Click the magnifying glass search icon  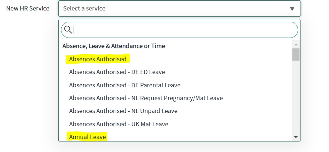click(x=68, y=30)
